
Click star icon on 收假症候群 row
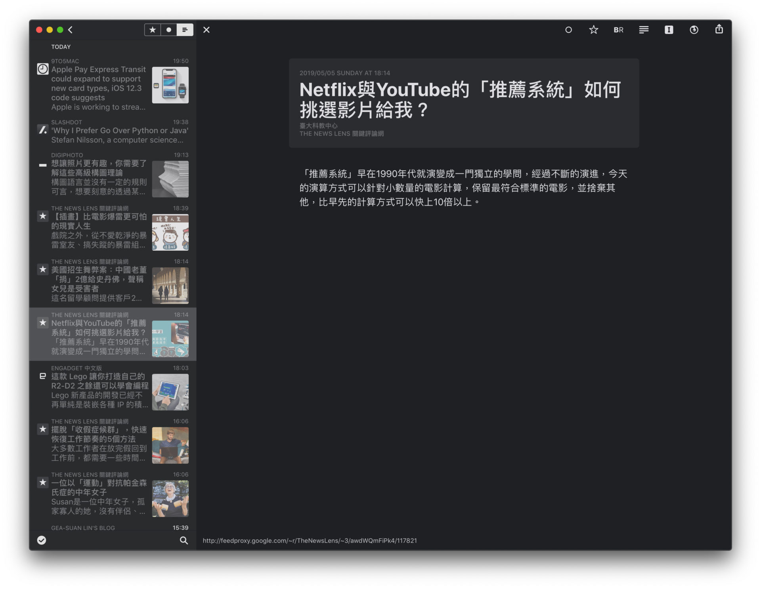(43, 429)
